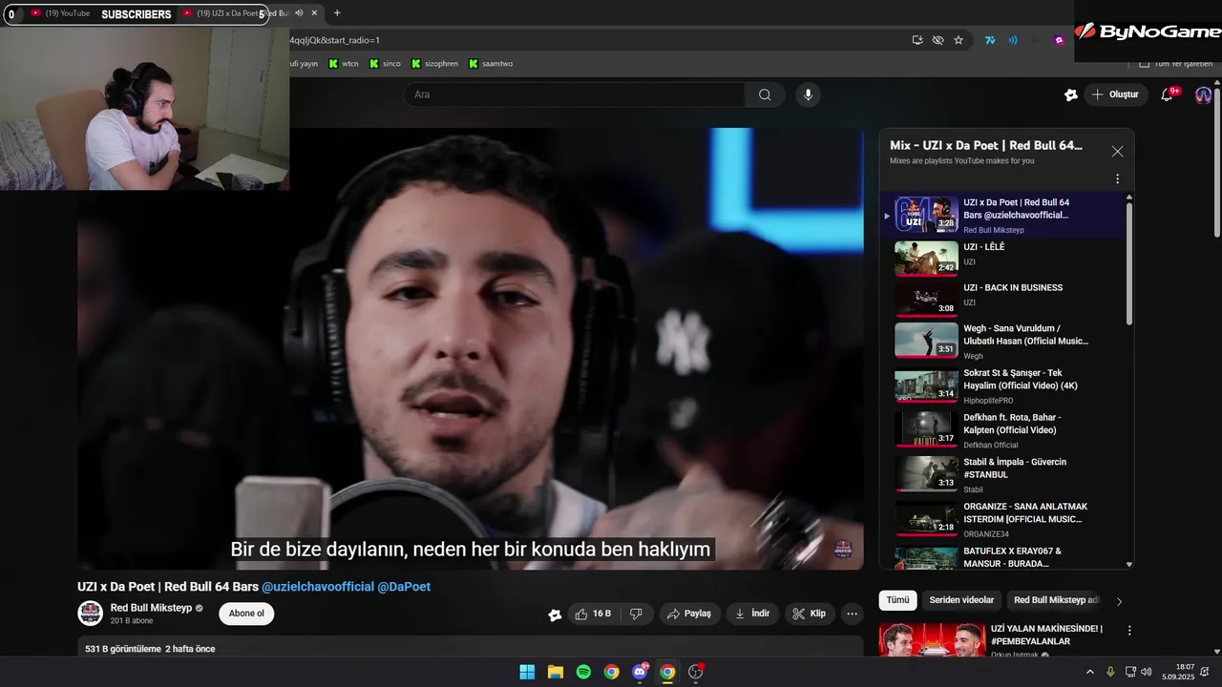Click the Klip clip button

(810, 614)
